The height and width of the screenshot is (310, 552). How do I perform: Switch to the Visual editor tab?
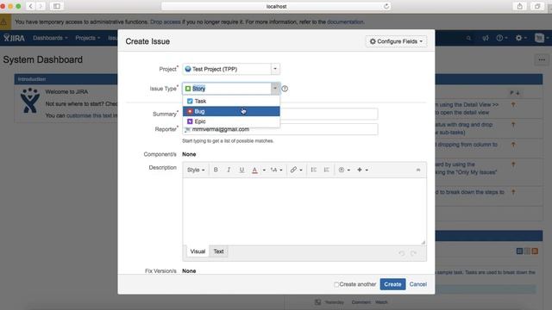[x=198, y=251]
